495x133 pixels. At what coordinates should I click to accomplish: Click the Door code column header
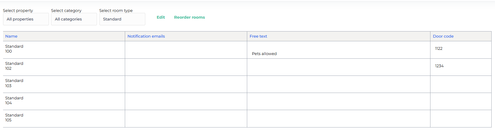[443, 36]
